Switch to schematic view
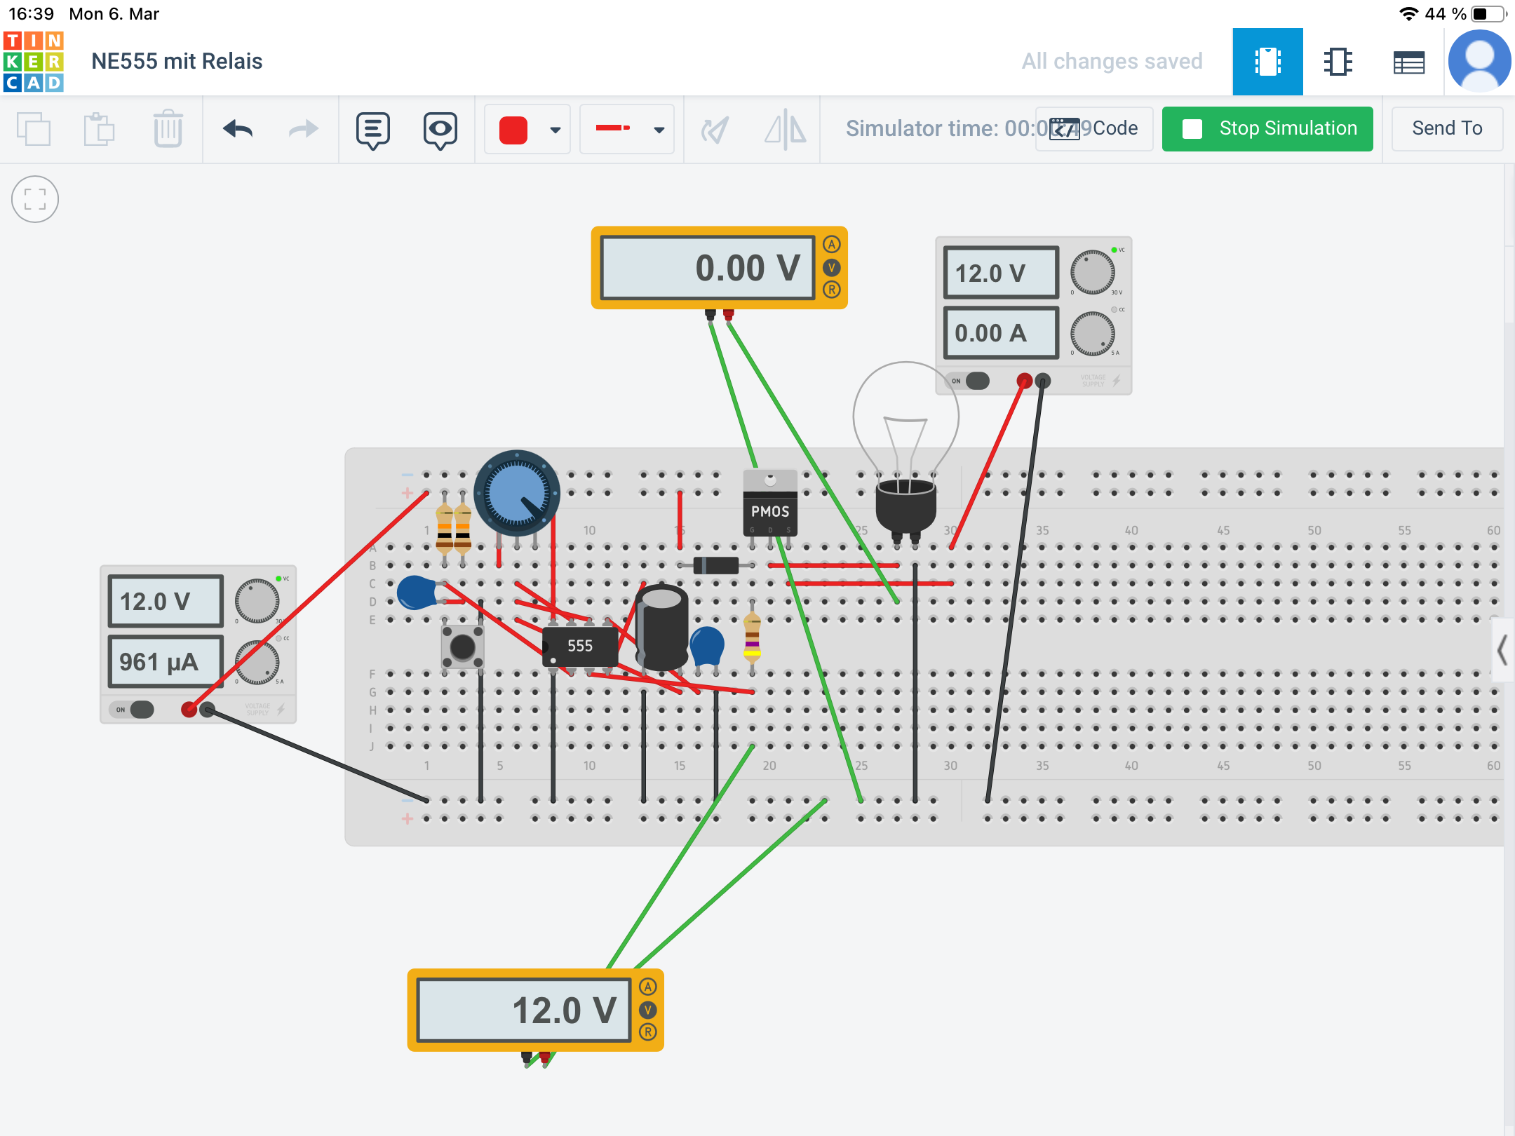The image size is (1515, 1136). point(1338,62)
